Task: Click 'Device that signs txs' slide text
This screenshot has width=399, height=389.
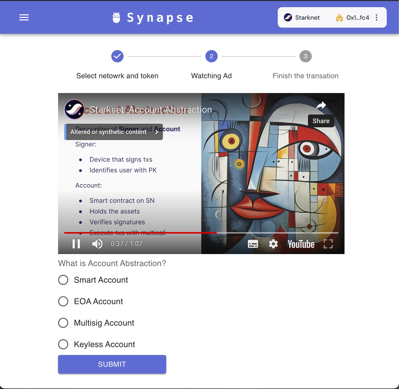Action: coord(121,159)
